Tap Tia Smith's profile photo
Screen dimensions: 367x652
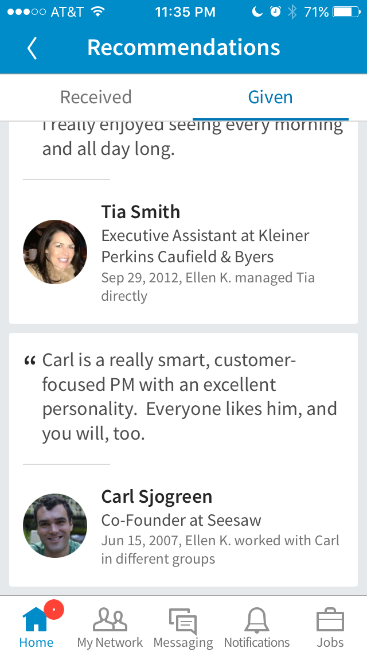pyautogui.click(x=55, y=252)
